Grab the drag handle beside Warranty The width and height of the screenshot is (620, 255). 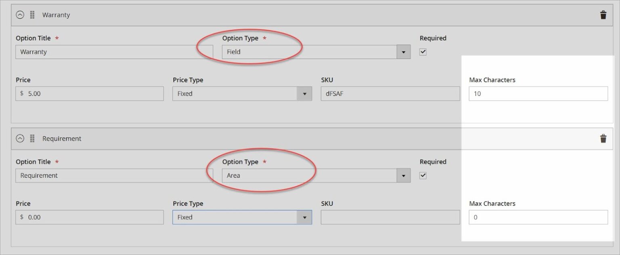pos(31,15)
